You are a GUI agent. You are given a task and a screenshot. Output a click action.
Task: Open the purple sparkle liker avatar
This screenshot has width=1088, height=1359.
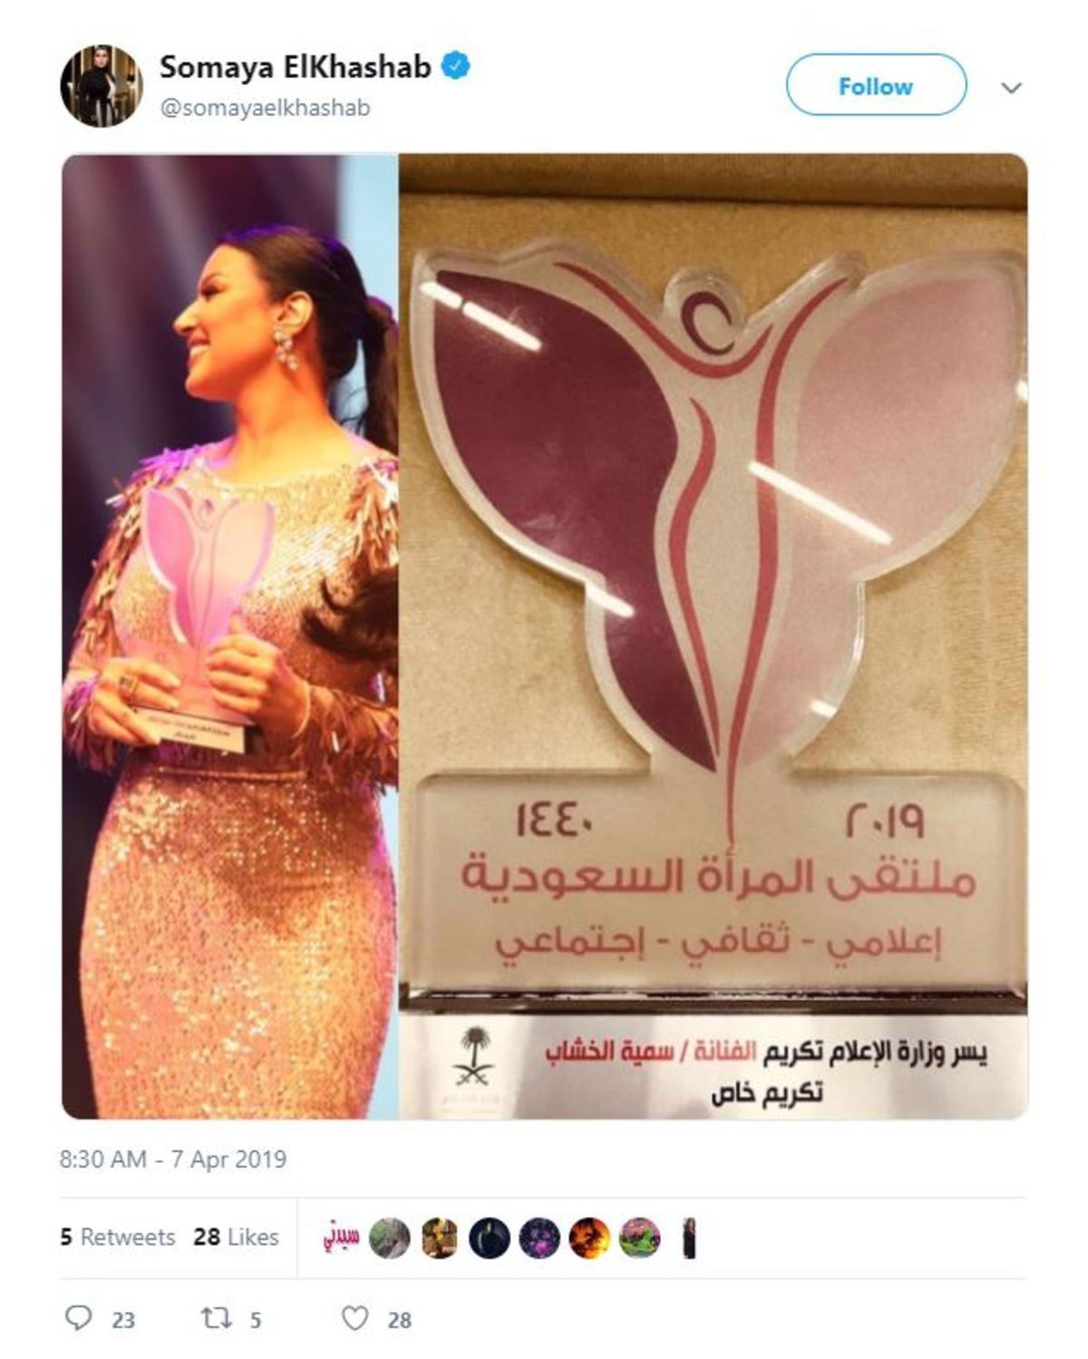[x=539, y=1238]
